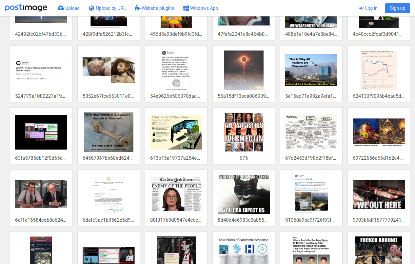Click filename 6cf1c16584cdb8c624
The width and height of the screenshot is (415, 264).
pos(41,220)
